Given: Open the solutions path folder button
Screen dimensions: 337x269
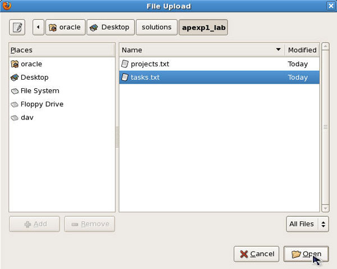Looking at the screenshot, I should (x=157, y=28).
